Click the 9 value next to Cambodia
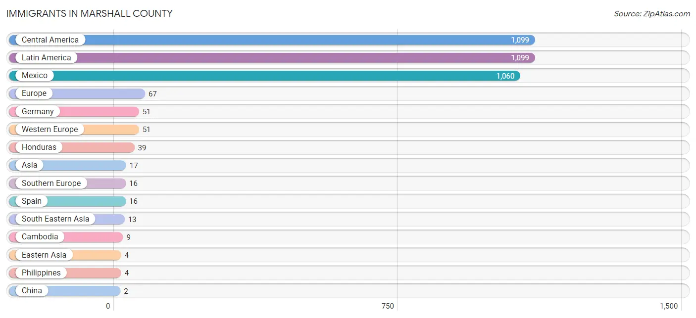 129,237
